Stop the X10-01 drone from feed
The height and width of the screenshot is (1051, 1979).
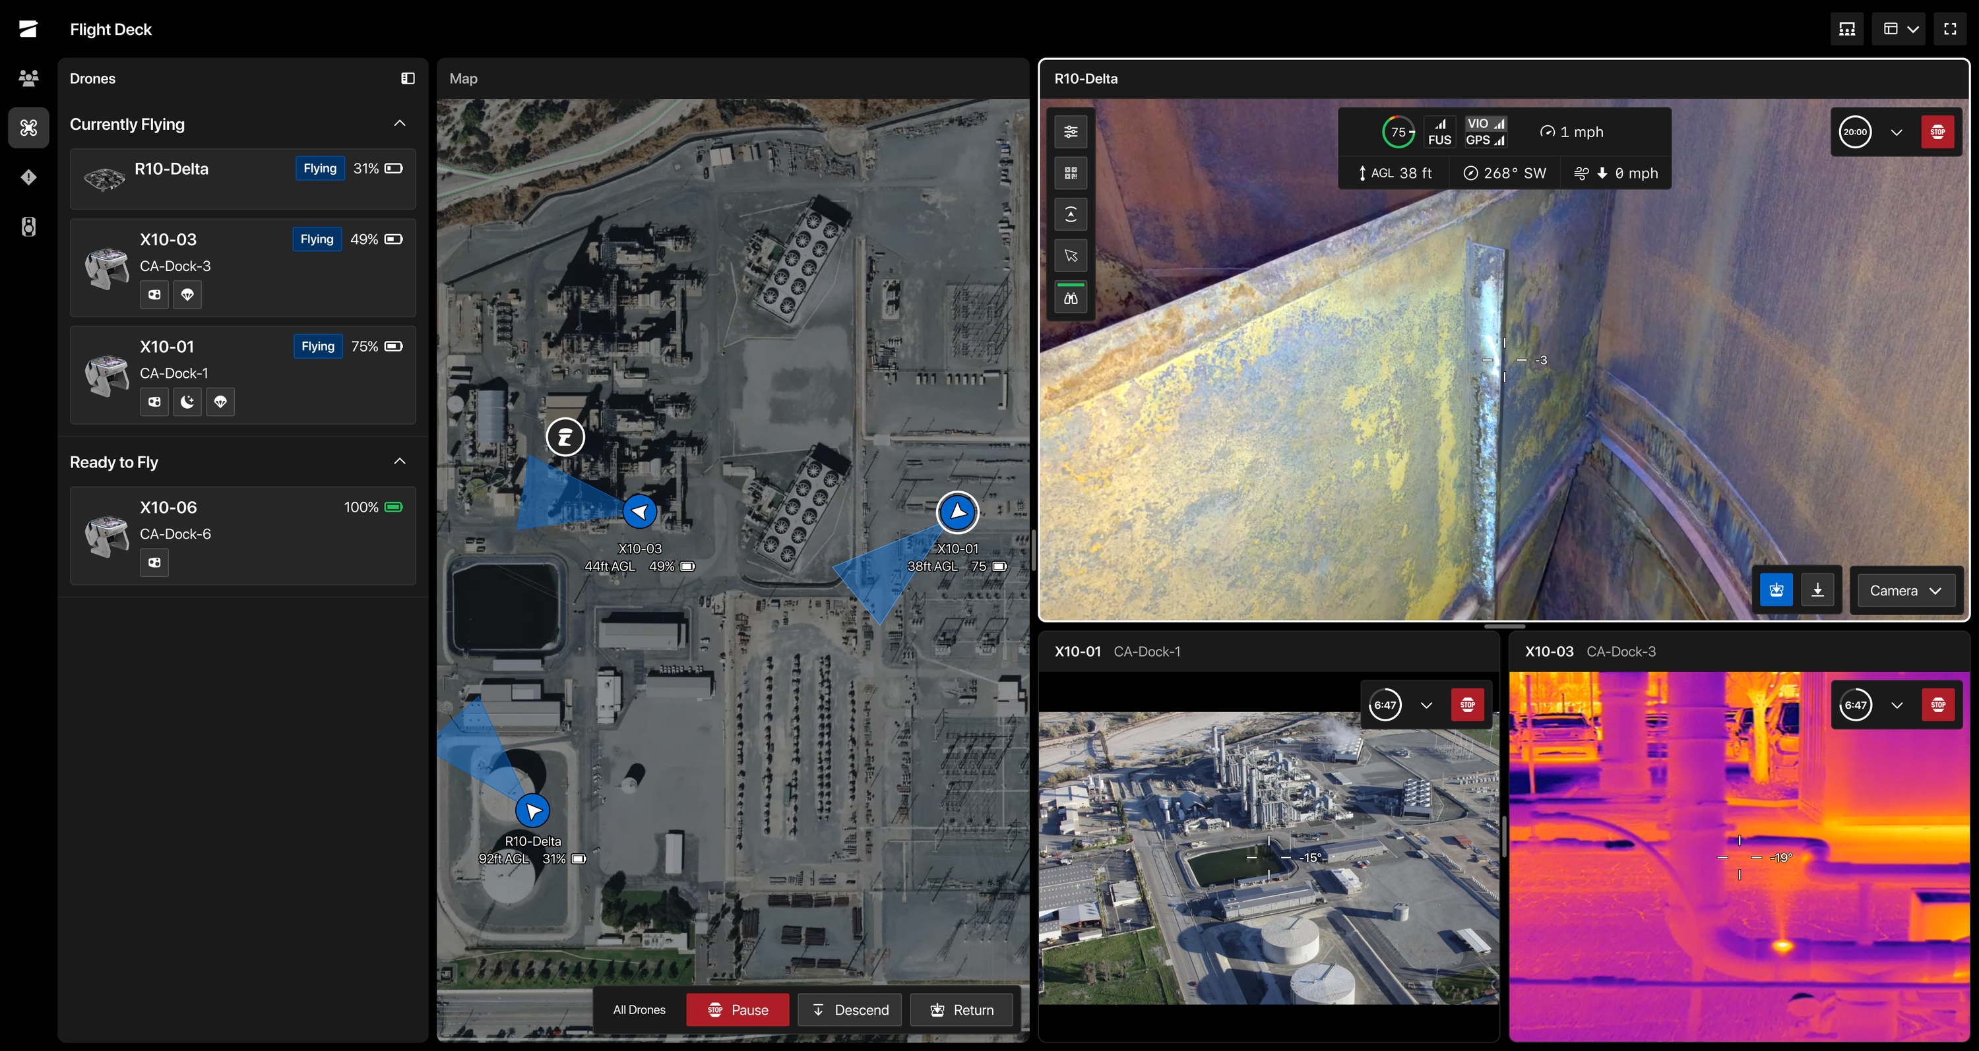point(1467,705)
